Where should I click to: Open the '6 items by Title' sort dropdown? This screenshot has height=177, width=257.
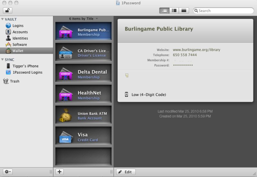pyautogui.click(x=83, y=19)
